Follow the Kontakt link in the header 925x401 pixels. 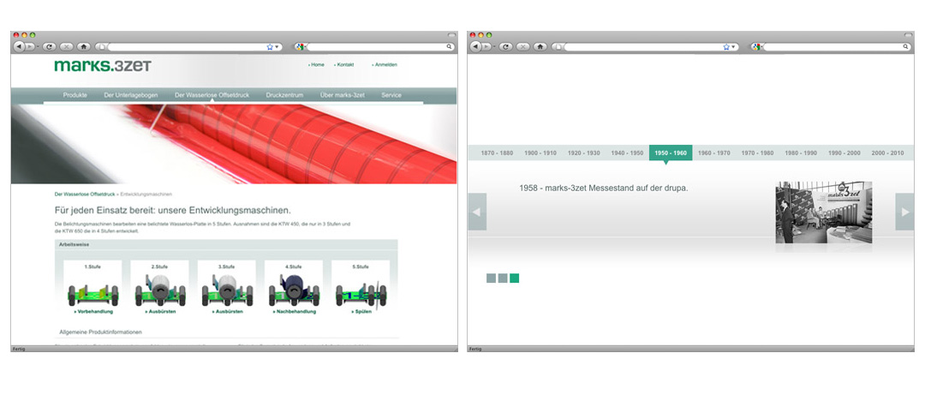tap(344, 65)
